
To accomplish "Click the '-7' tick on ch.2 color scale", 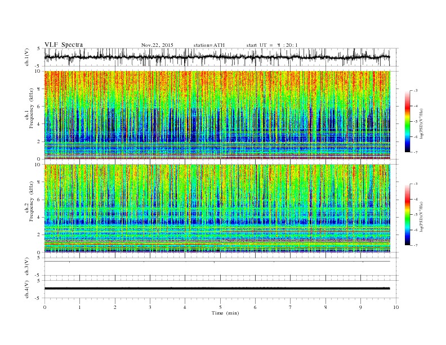I will 415,245.
